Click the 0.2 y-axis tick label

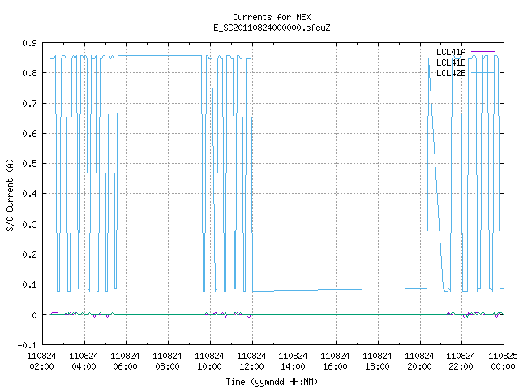pos(29,254)
